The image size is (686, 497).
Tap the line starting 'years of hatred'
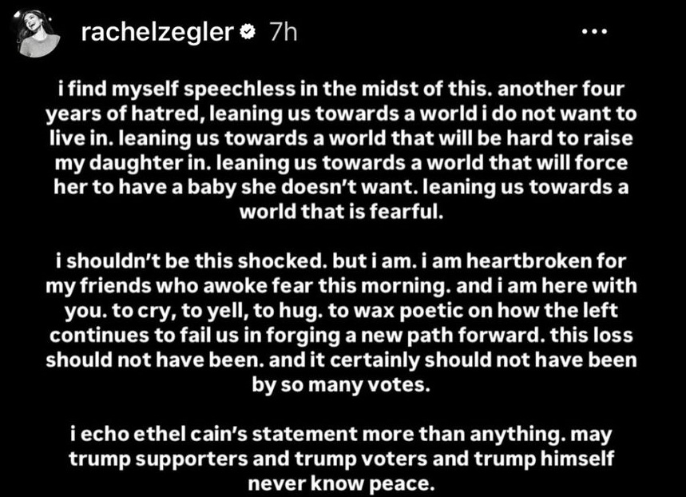[x=341, y=113]
